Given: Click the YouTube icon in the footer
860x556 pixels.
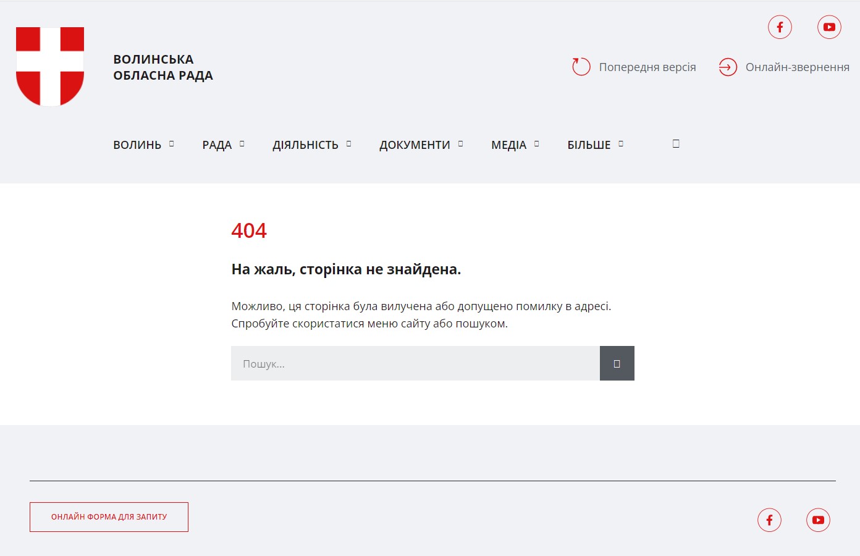Looking at the screenshot, I should pyautogui.click(x=818, y=520).
